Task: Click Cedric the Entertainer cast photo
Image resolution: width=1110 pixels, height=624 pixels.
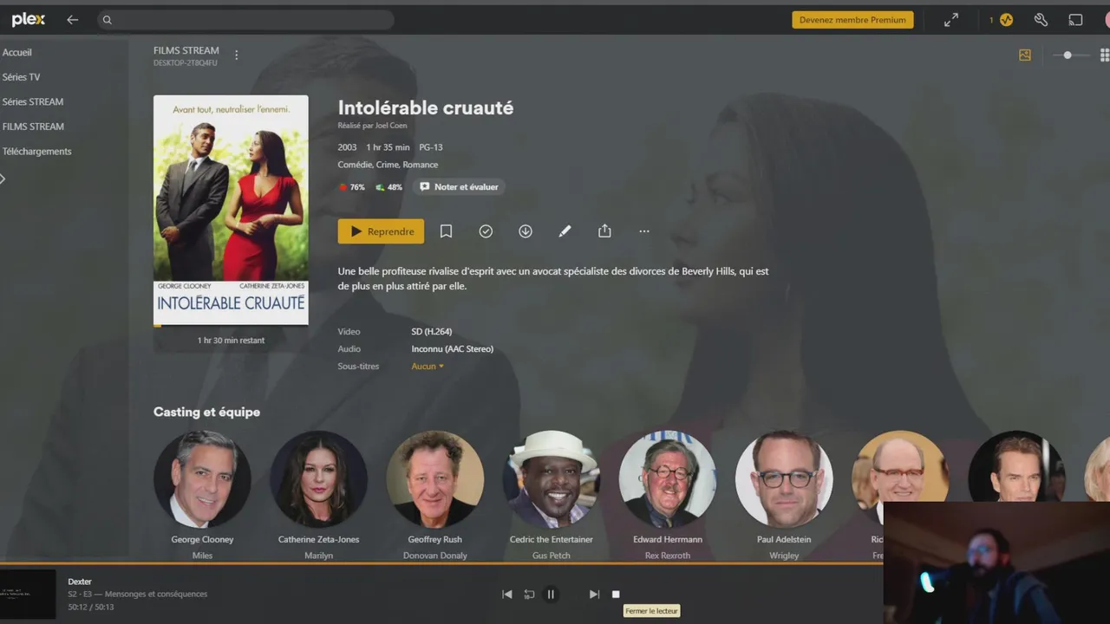Action: pyautogui.click(x=552, y=479)
